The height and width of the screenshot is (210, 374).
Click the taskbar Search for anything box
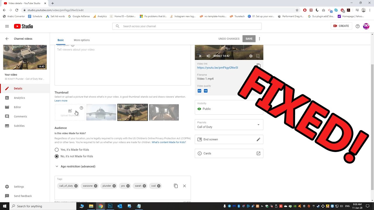(43, 206)
